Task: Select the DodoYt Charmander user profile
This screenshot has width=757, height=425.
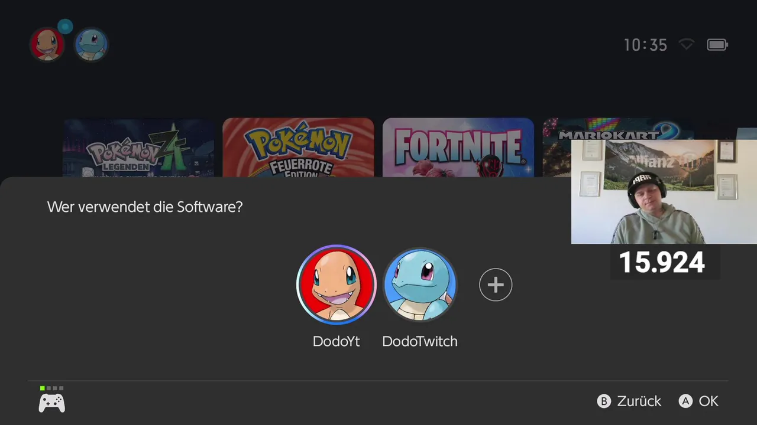Action: [336, 285]
